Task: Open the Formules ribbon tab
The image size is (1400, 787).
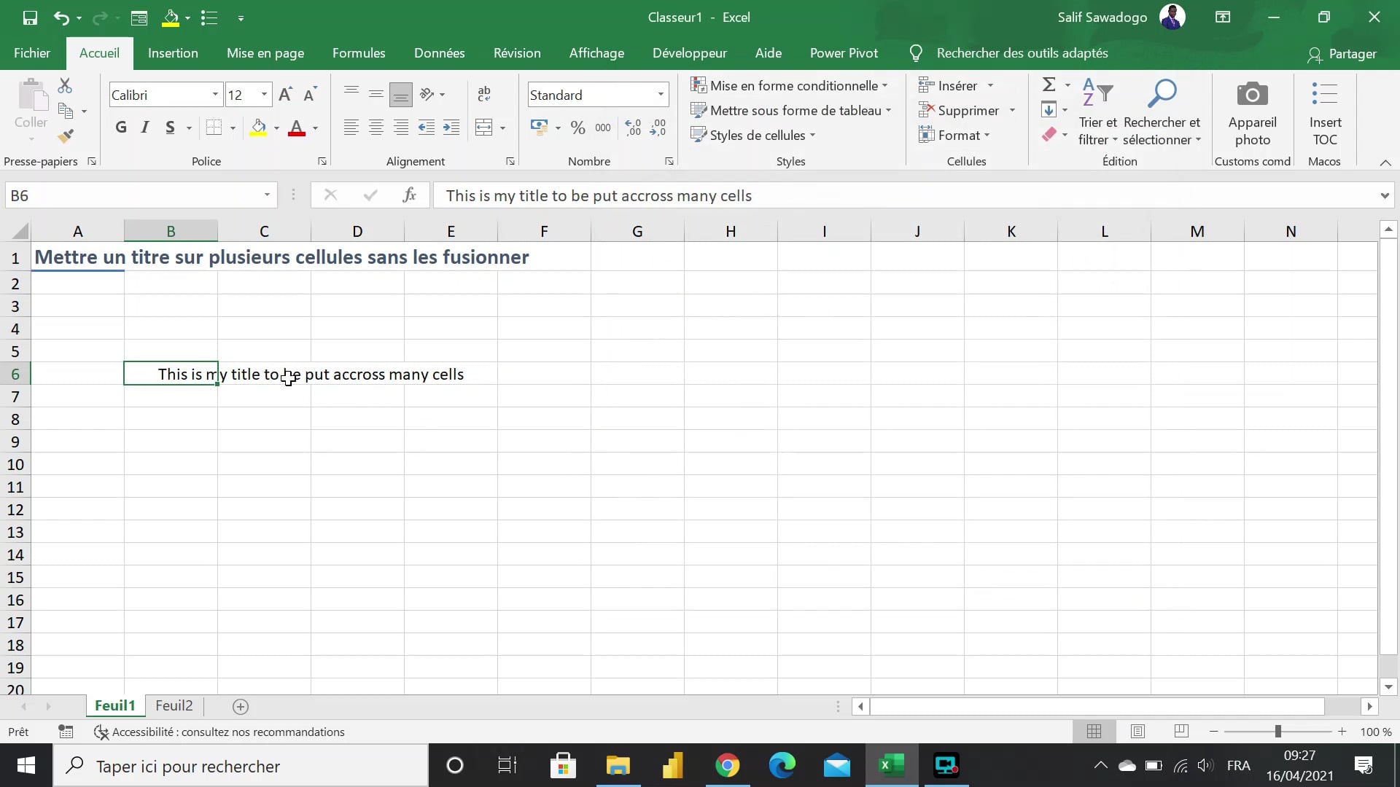Action: click(359, 53)
